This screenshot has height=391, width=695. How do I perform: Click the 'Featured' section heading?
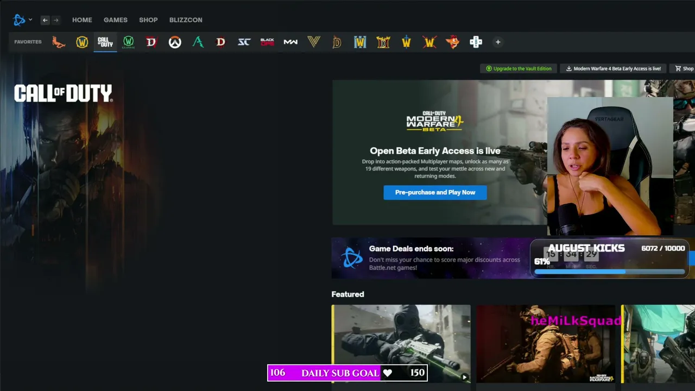click(x=347, y=294)
